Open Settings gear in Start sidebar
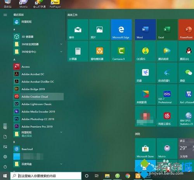Viewport: 194px width, 180px height. pos(5,157)
